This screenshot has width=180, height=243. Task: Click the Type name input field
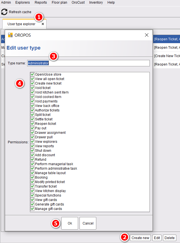(x=88, y=63)
